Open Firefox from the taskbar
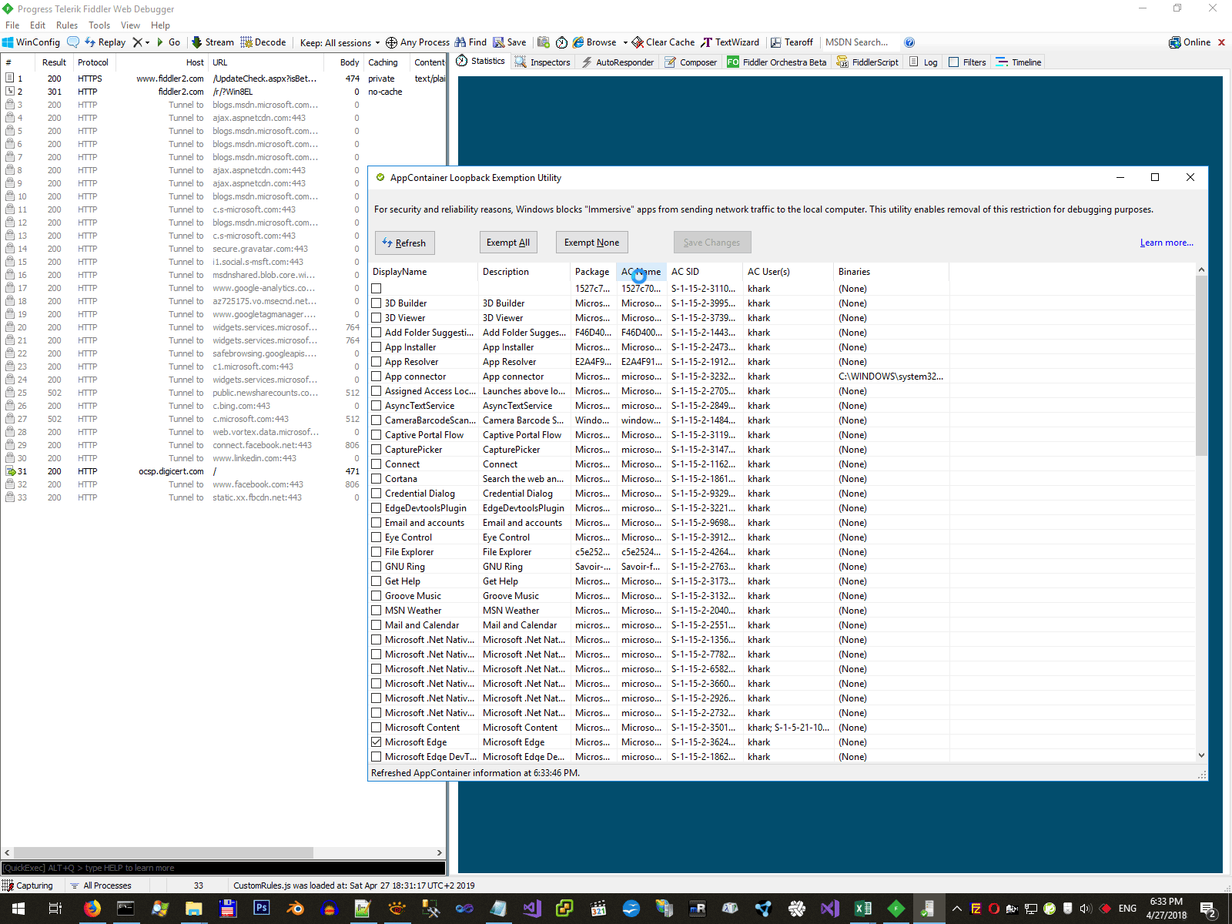 click(92, 909)
